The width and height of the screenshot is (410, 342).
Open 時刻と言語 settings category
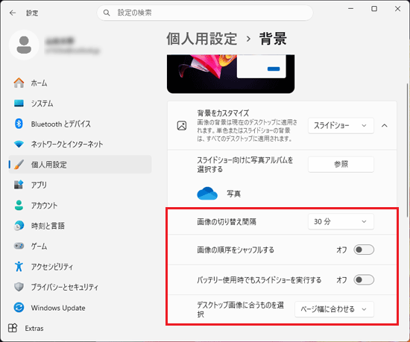coord(80,226)
